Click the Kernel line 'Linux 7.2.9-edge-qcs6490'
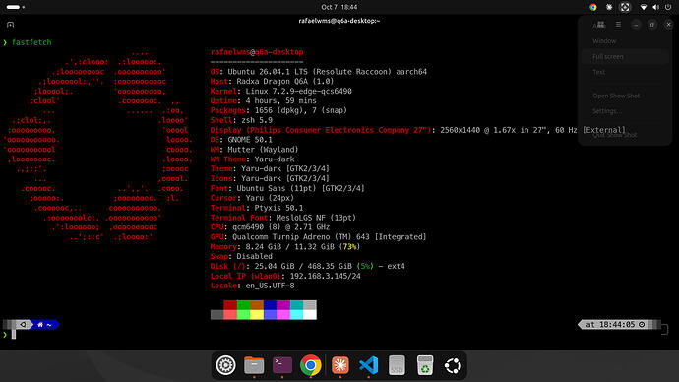Image resolution: width=679 pixels, height=382 pixels. click(298, 92)
